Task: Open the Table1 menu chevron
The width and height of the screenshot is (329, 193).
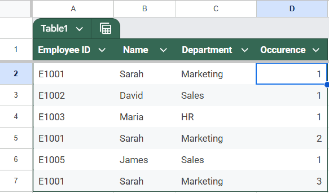Action: pos(80,29)
